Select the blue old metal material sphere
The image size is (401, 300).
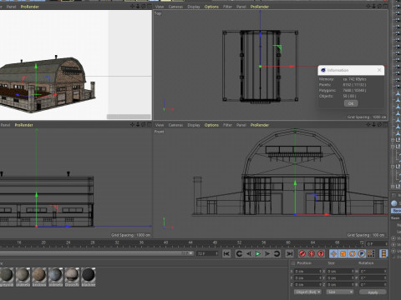[x=55, y=275]
